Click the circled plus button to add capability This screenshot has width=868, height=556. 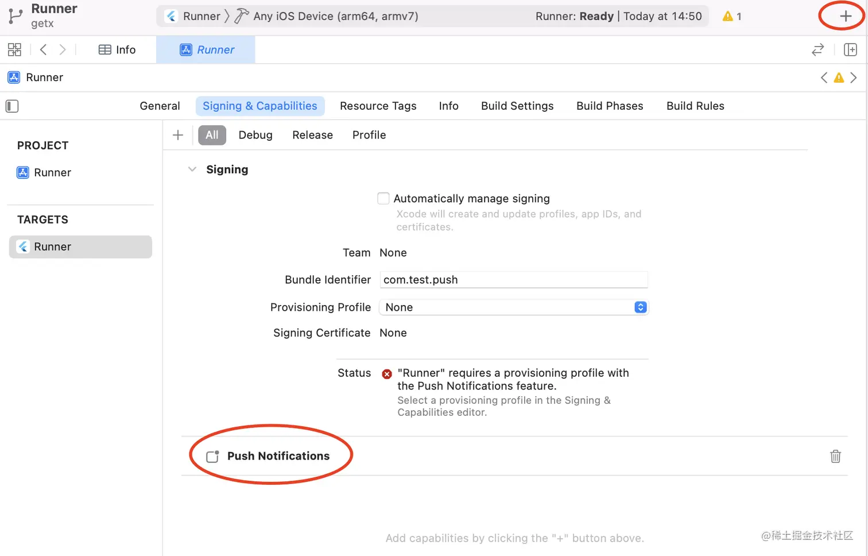(840, 16)
